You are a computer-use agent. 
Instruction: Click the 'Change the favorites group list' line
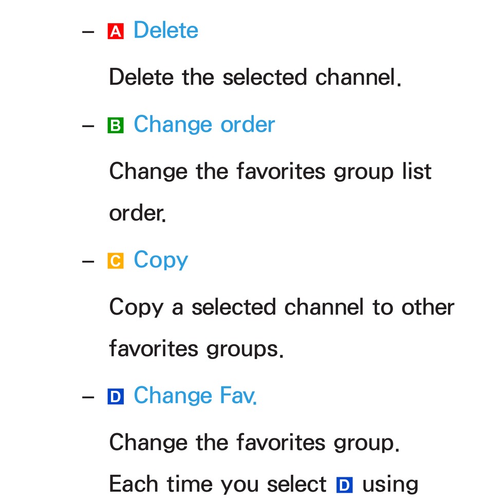[x=270, y=172]
